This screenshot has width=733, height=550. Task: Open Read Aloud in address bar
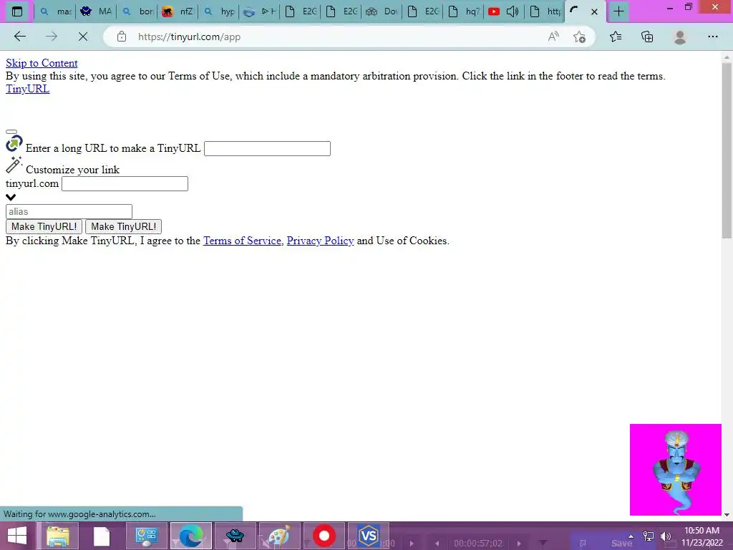point(553,37)
